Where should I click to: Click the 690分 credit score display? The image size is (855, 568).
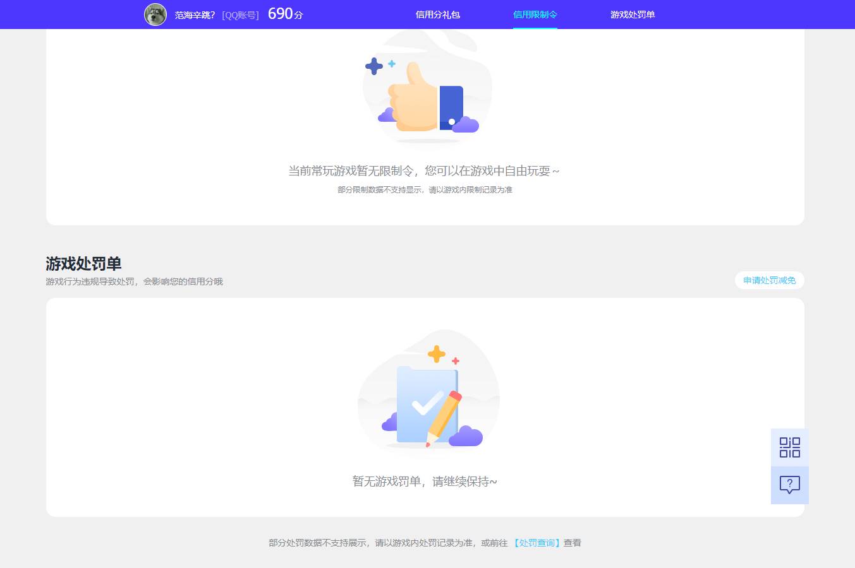coord(284,13)
